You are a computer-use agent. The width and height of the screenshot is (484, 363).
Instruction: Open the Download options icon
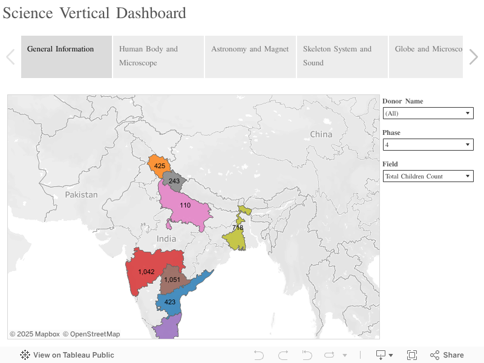pos(384,355)
